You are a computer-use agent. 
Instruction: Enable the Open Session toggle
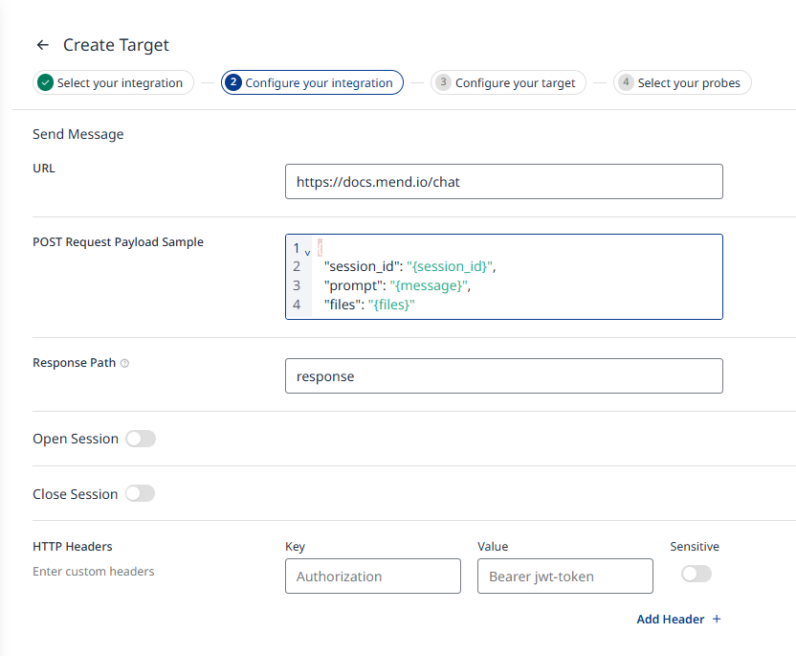coord(141,439)
